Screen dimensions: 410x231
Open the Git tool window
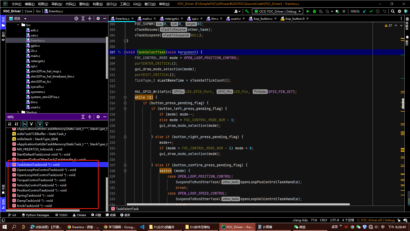click(12, 215)
